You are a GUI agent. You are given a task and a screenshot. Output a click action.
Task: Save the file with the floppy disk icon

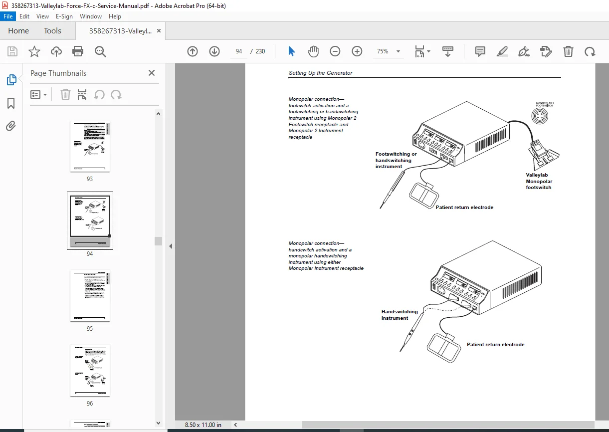point(12,51)
